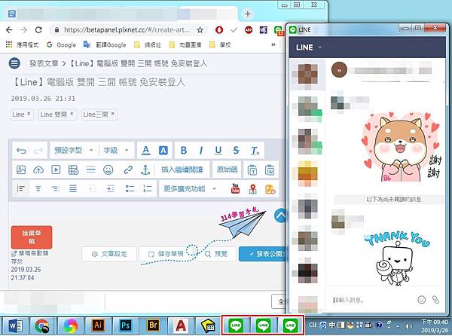The height and width of the screenshot is (336, 452).
Task: Insert YouTube video icon
Action: pos(235,189)
